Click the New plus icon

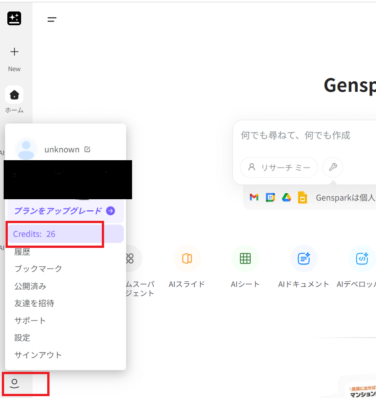click(x=14, y=52)
